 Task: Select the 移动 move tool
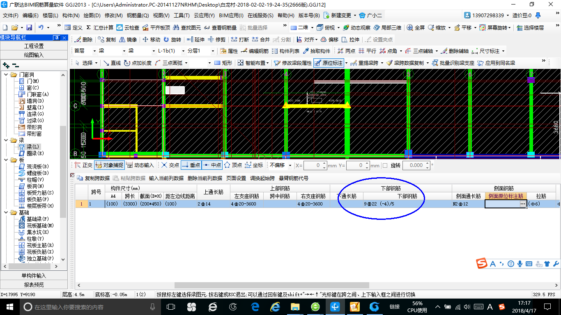tap(151, 39)
